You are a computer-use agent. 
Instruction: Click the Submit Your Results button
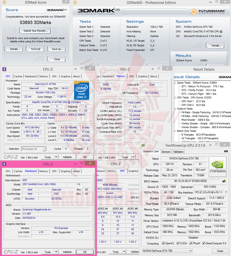(x=35, y=31)
